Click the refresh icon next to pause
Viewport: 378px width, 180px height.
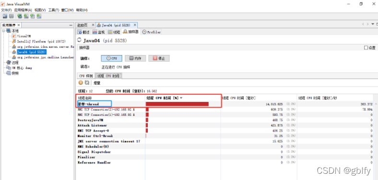87,82
